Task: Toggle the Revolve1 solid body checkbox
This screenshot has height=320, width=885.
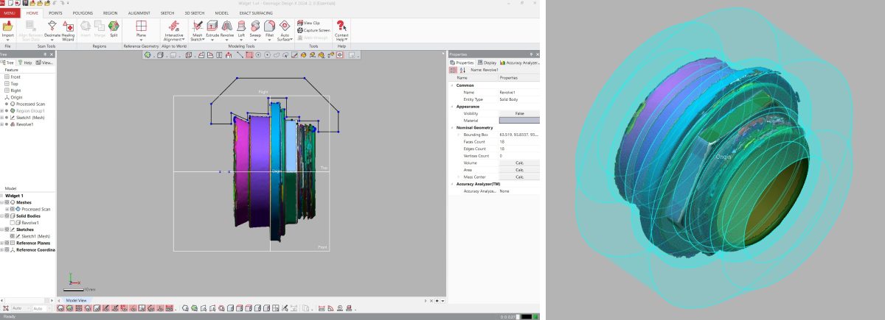Action: coord(13,222)
